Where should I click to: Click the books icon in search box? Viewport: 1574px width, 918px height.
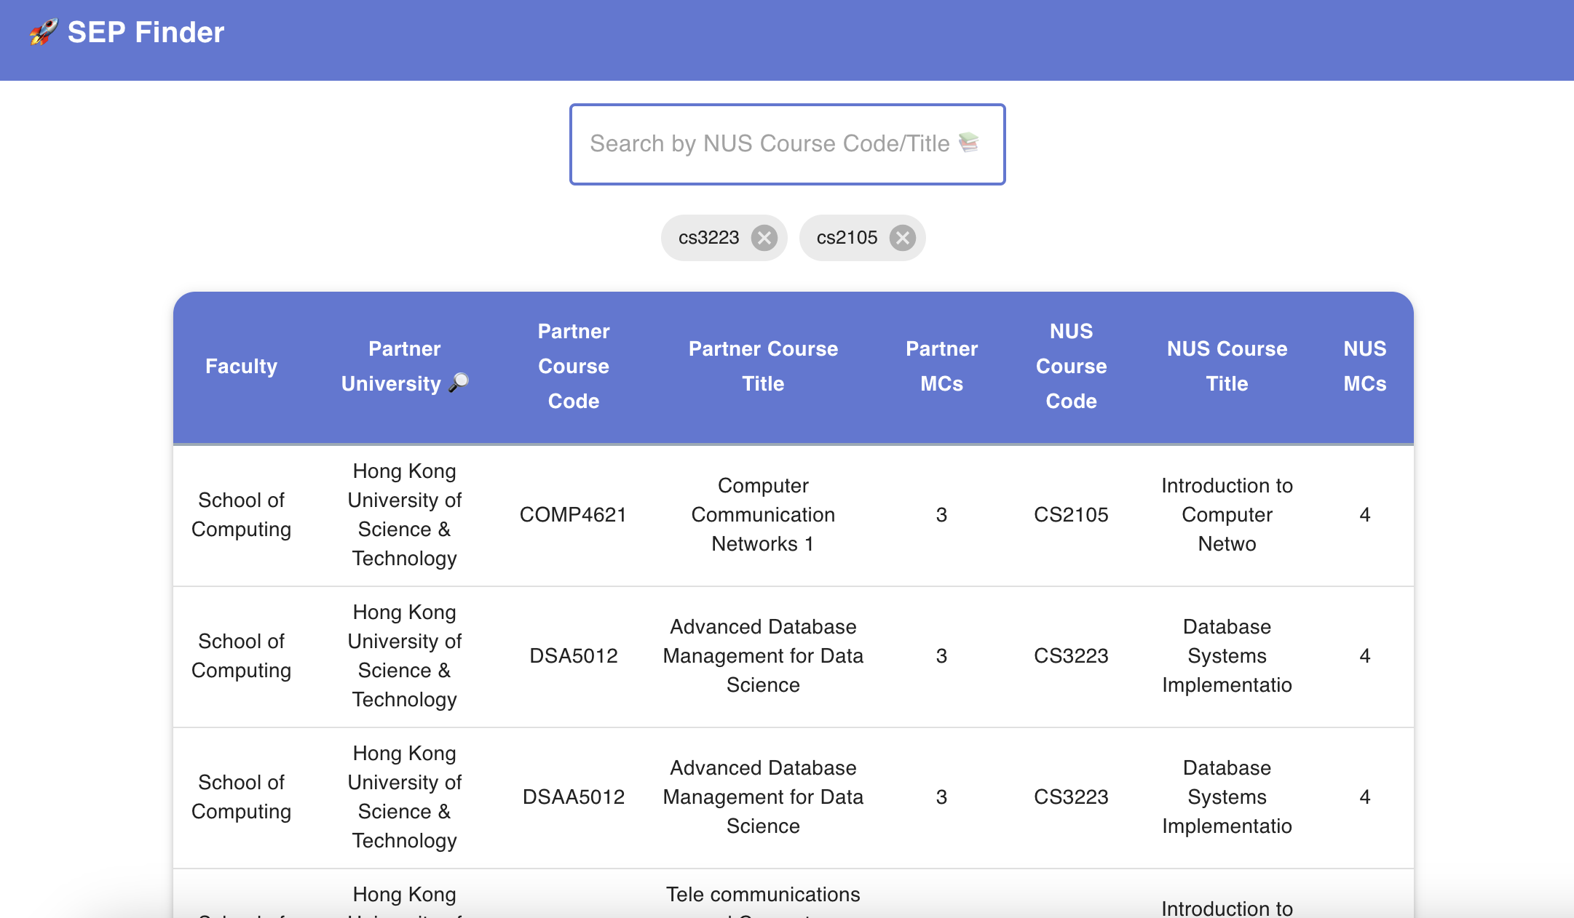pyautogui.click(x=968, y=143)
